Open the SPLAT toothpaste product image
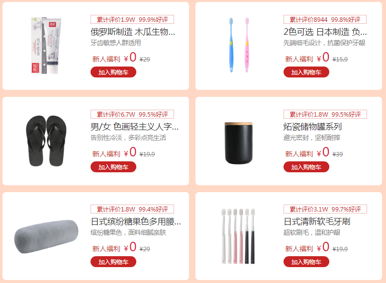This screenshot has height=283, width=386. click(46, 46)
